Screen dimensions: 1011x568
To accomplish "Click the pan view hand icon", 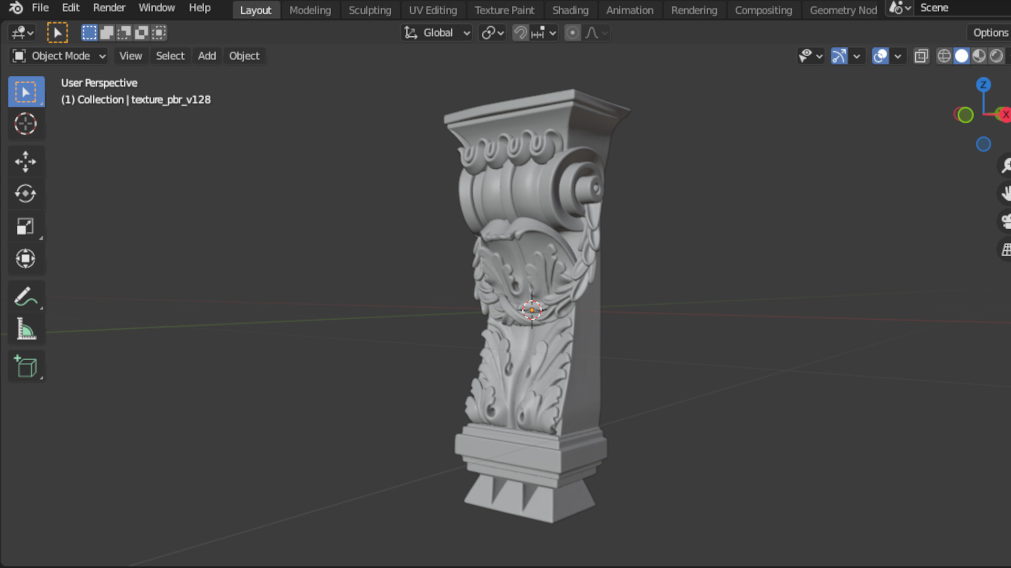I will tap(1005, 193).
